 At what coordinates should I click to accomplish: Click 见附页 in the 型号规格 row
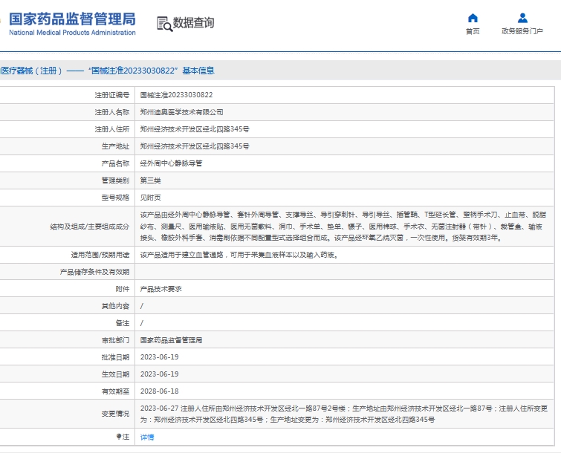click(151, 198)
